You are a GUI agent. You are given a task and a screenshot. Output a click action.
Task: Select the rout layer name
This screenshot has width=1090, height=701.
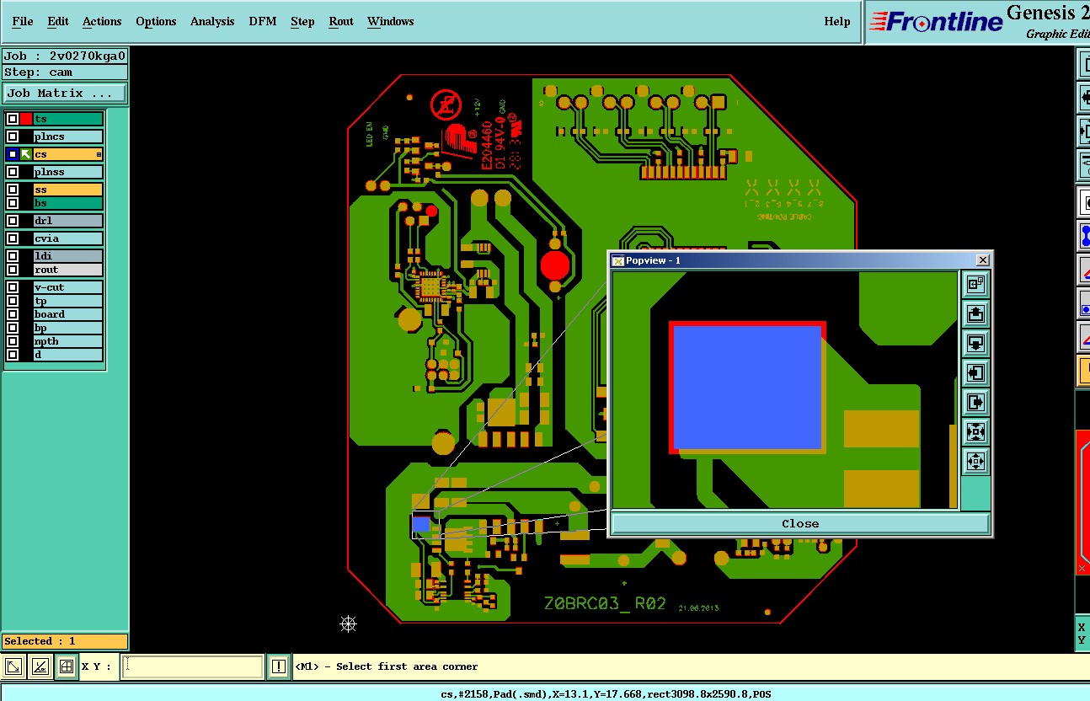68,270
